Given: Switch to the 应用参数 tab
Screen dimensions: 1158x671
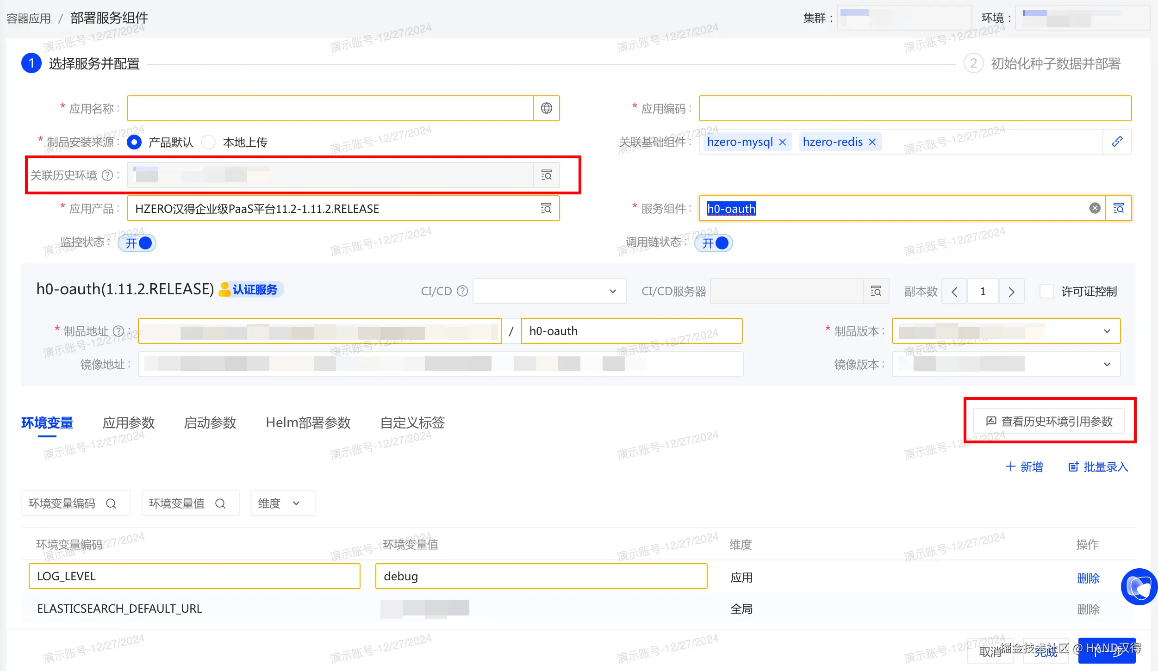Looking at the screenshot, I should 129,422.
